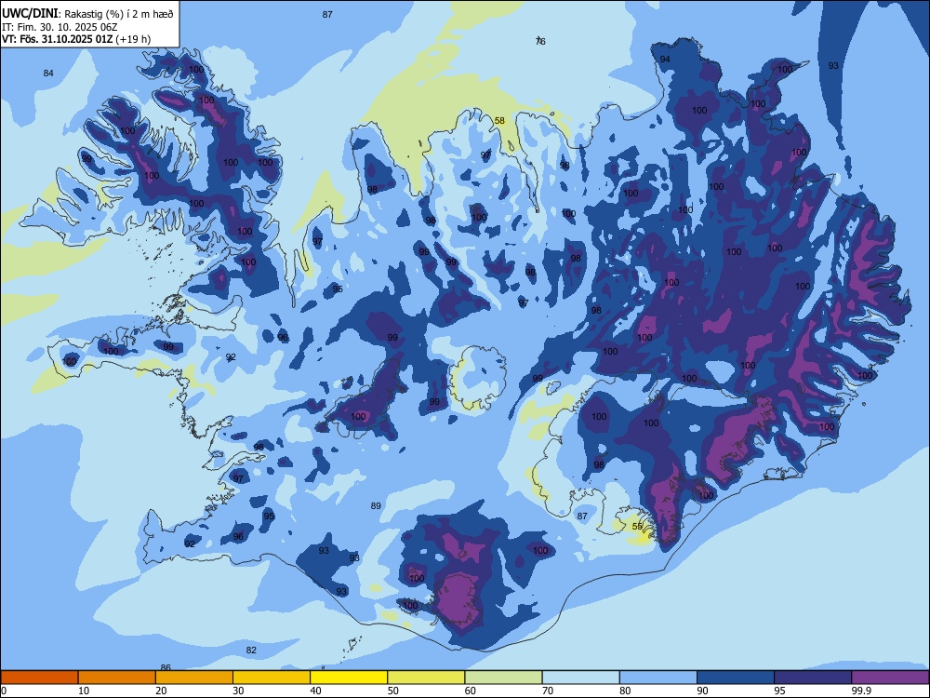The image size is (930, 698).
Task: Click the map value '94' on the northeast peninsula
Action: pyautogui.click(x=666, y=59)
